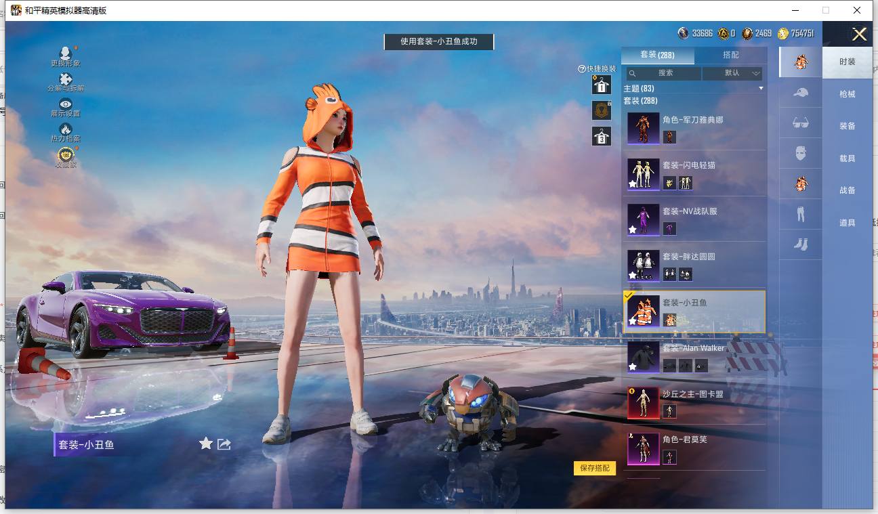Click the 套装-小丑鱼 name label at bottom left
The image size is (878, 514).
click(86, 445)
